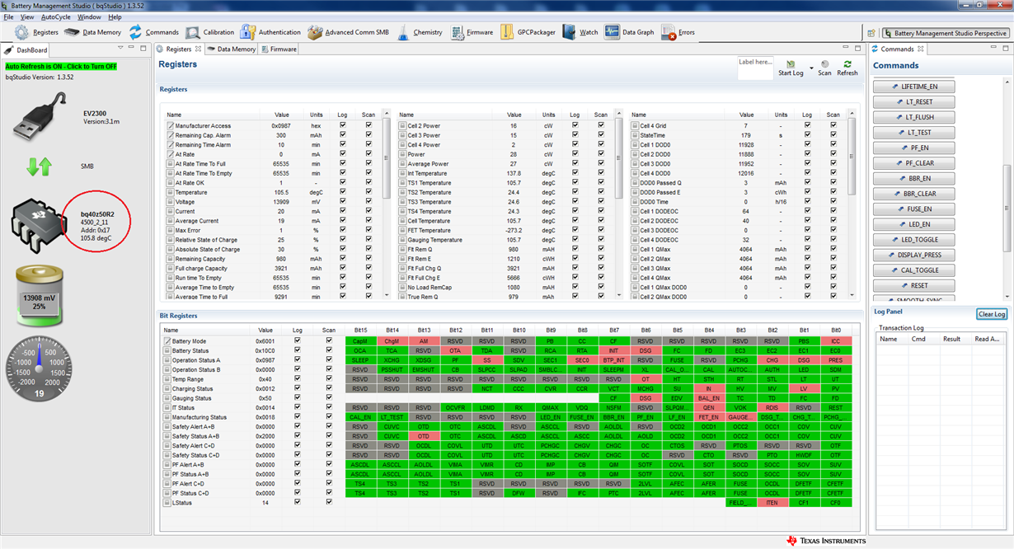The width and height of the screenshot is (1014, 549).
Task: Toggle Log checkbox for Voltage register
Action: pos(342,201)
